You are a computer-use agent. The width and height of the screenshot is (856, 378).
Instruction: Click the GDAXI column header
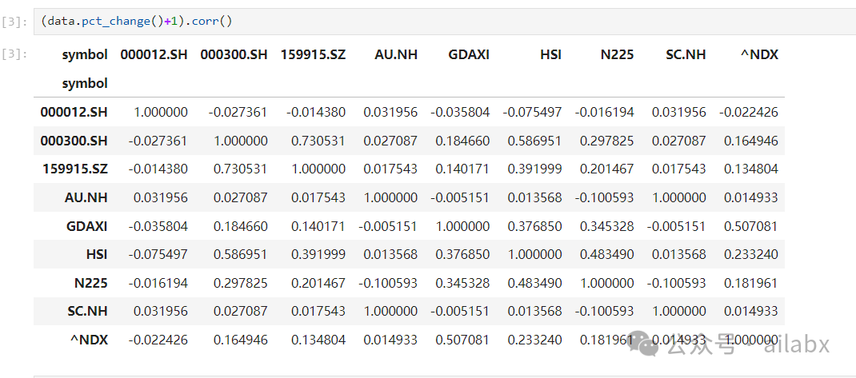[469, 54]
